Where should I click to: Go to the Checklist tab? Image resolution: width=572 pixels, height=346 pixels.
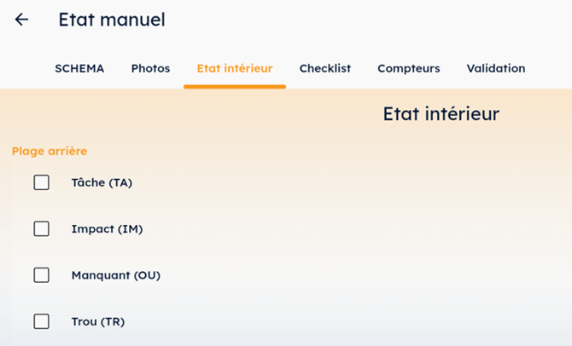pyautogui.click(x=325, y=68)
